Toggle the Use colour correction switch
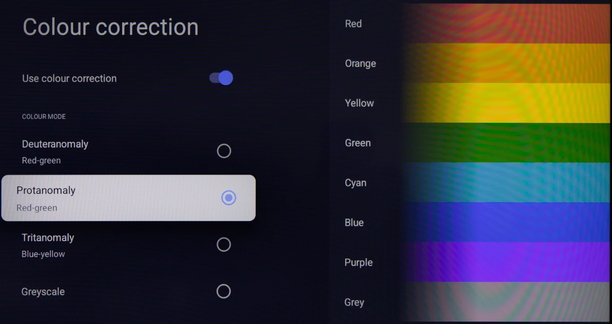 pos(221,78)
